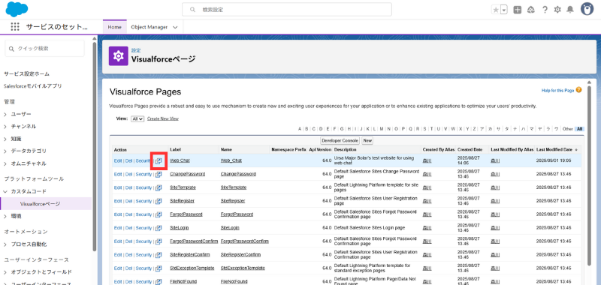Click the Create New View link
Screen dimensions: 601x285
163,119
